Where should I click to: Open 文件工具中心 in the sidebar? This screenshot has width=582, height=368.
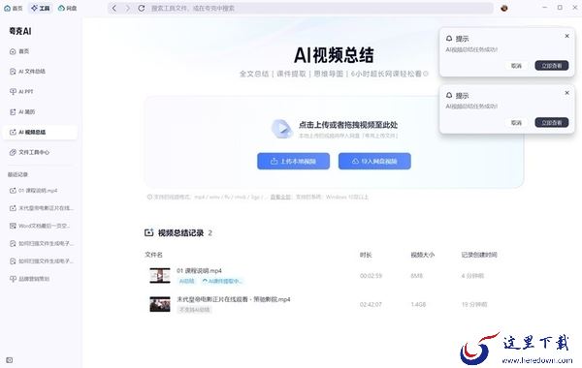tap(40, 152)
